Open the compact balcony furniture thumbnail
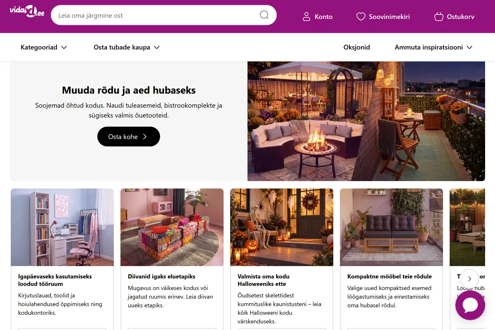The height and width of the screenshot is (330, 495). coord(391,227)
